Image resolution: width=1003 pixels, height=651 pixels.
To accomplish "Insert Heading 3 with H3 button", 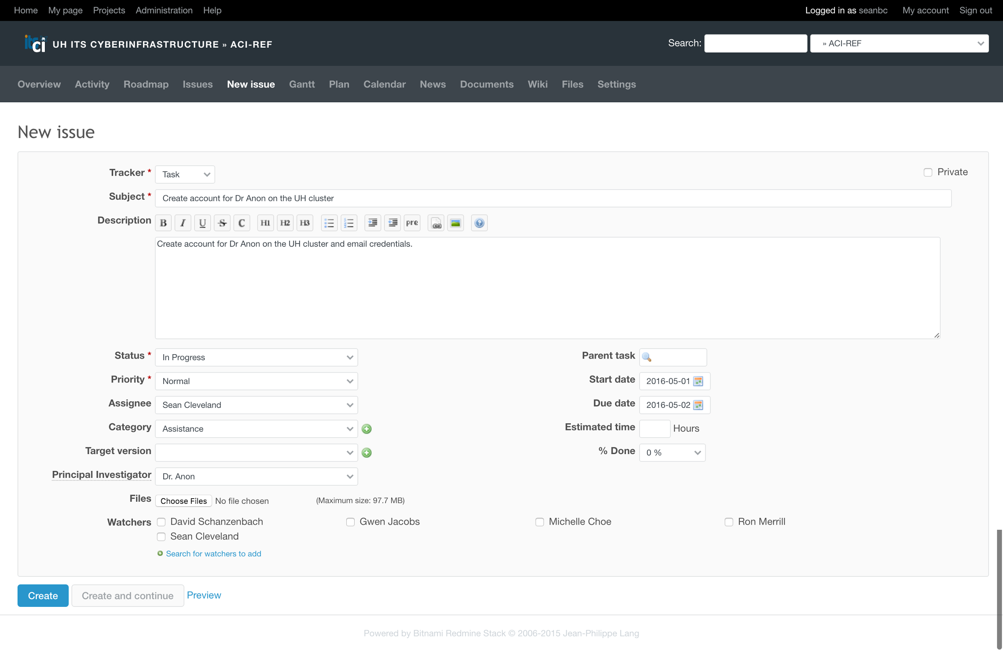I will (305, 223).
